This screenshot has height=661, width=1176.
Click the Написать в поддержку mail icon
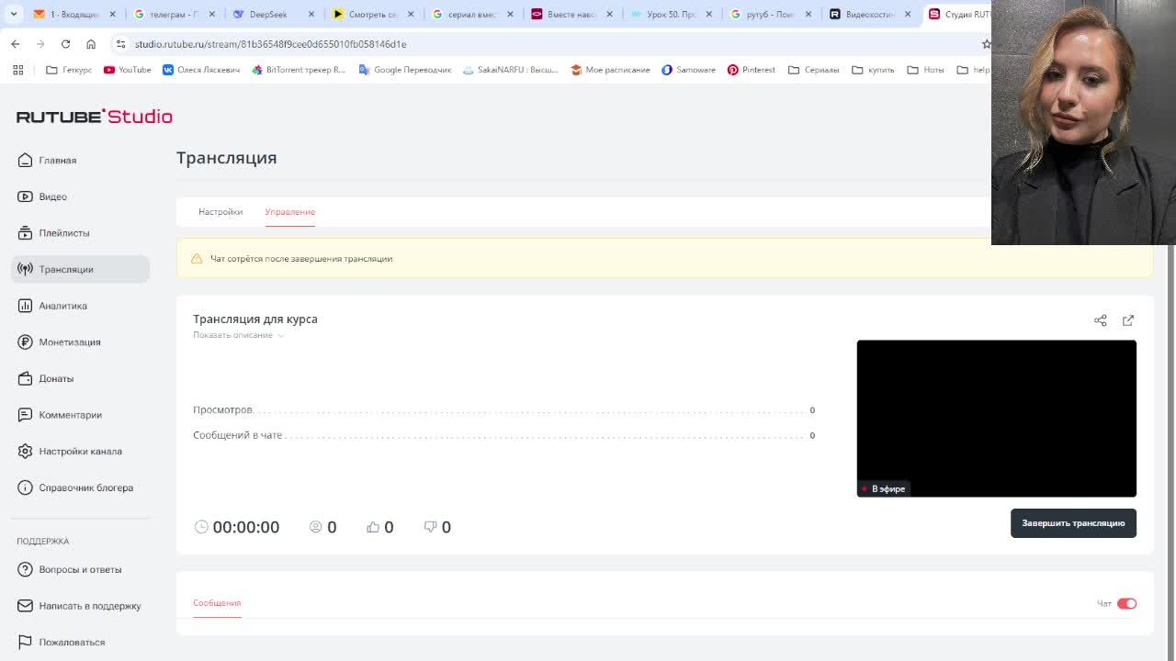pyautogui.click(x=25, y=606)
